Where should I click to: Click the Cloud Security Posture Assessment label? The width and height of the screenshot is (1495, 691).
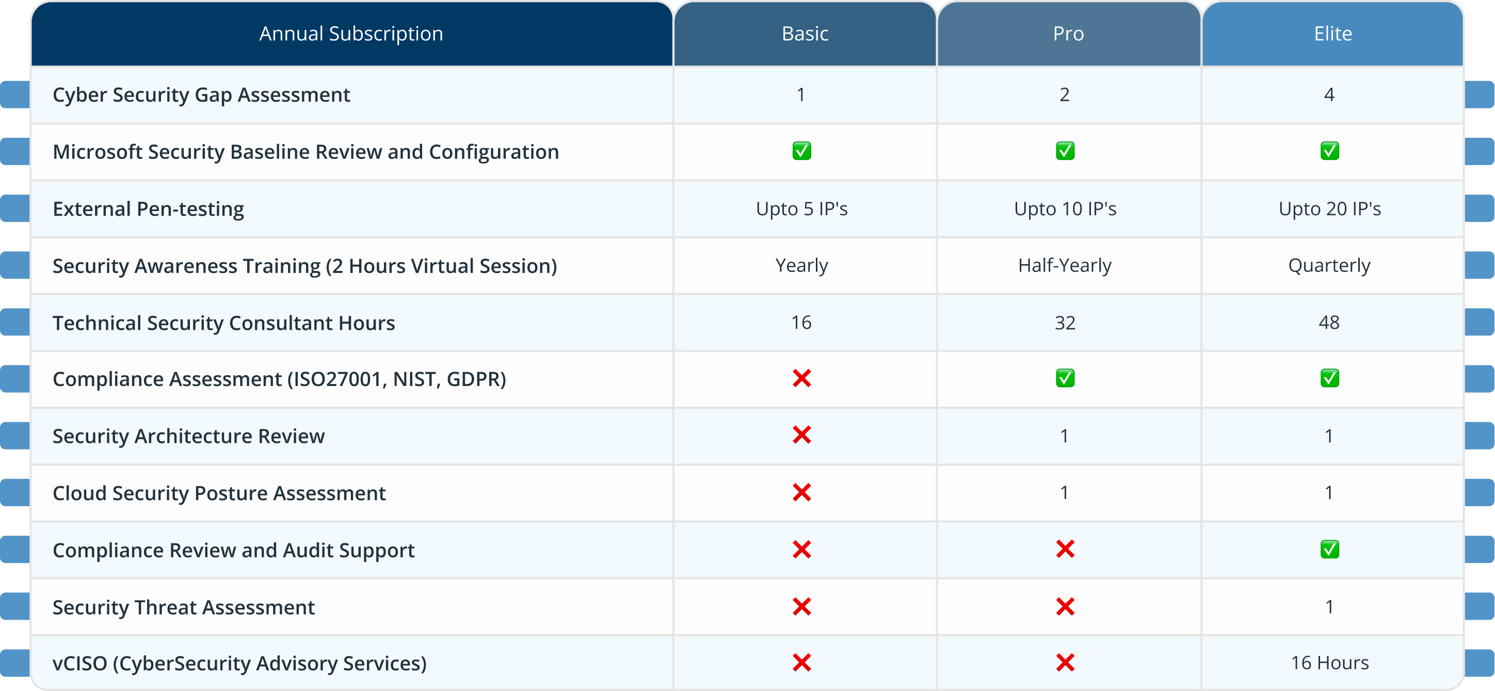tap(219, 493)
